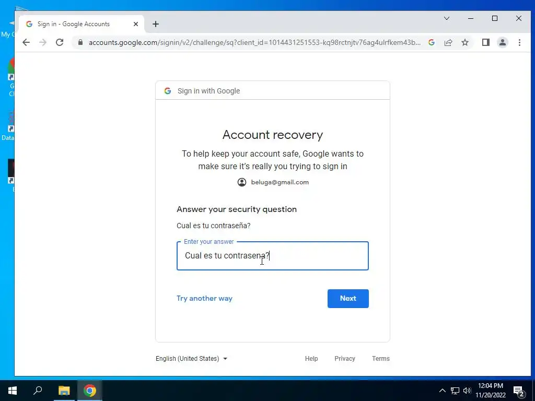Open the volume tray icon
535x401 pixels.
tap(467, 391)
